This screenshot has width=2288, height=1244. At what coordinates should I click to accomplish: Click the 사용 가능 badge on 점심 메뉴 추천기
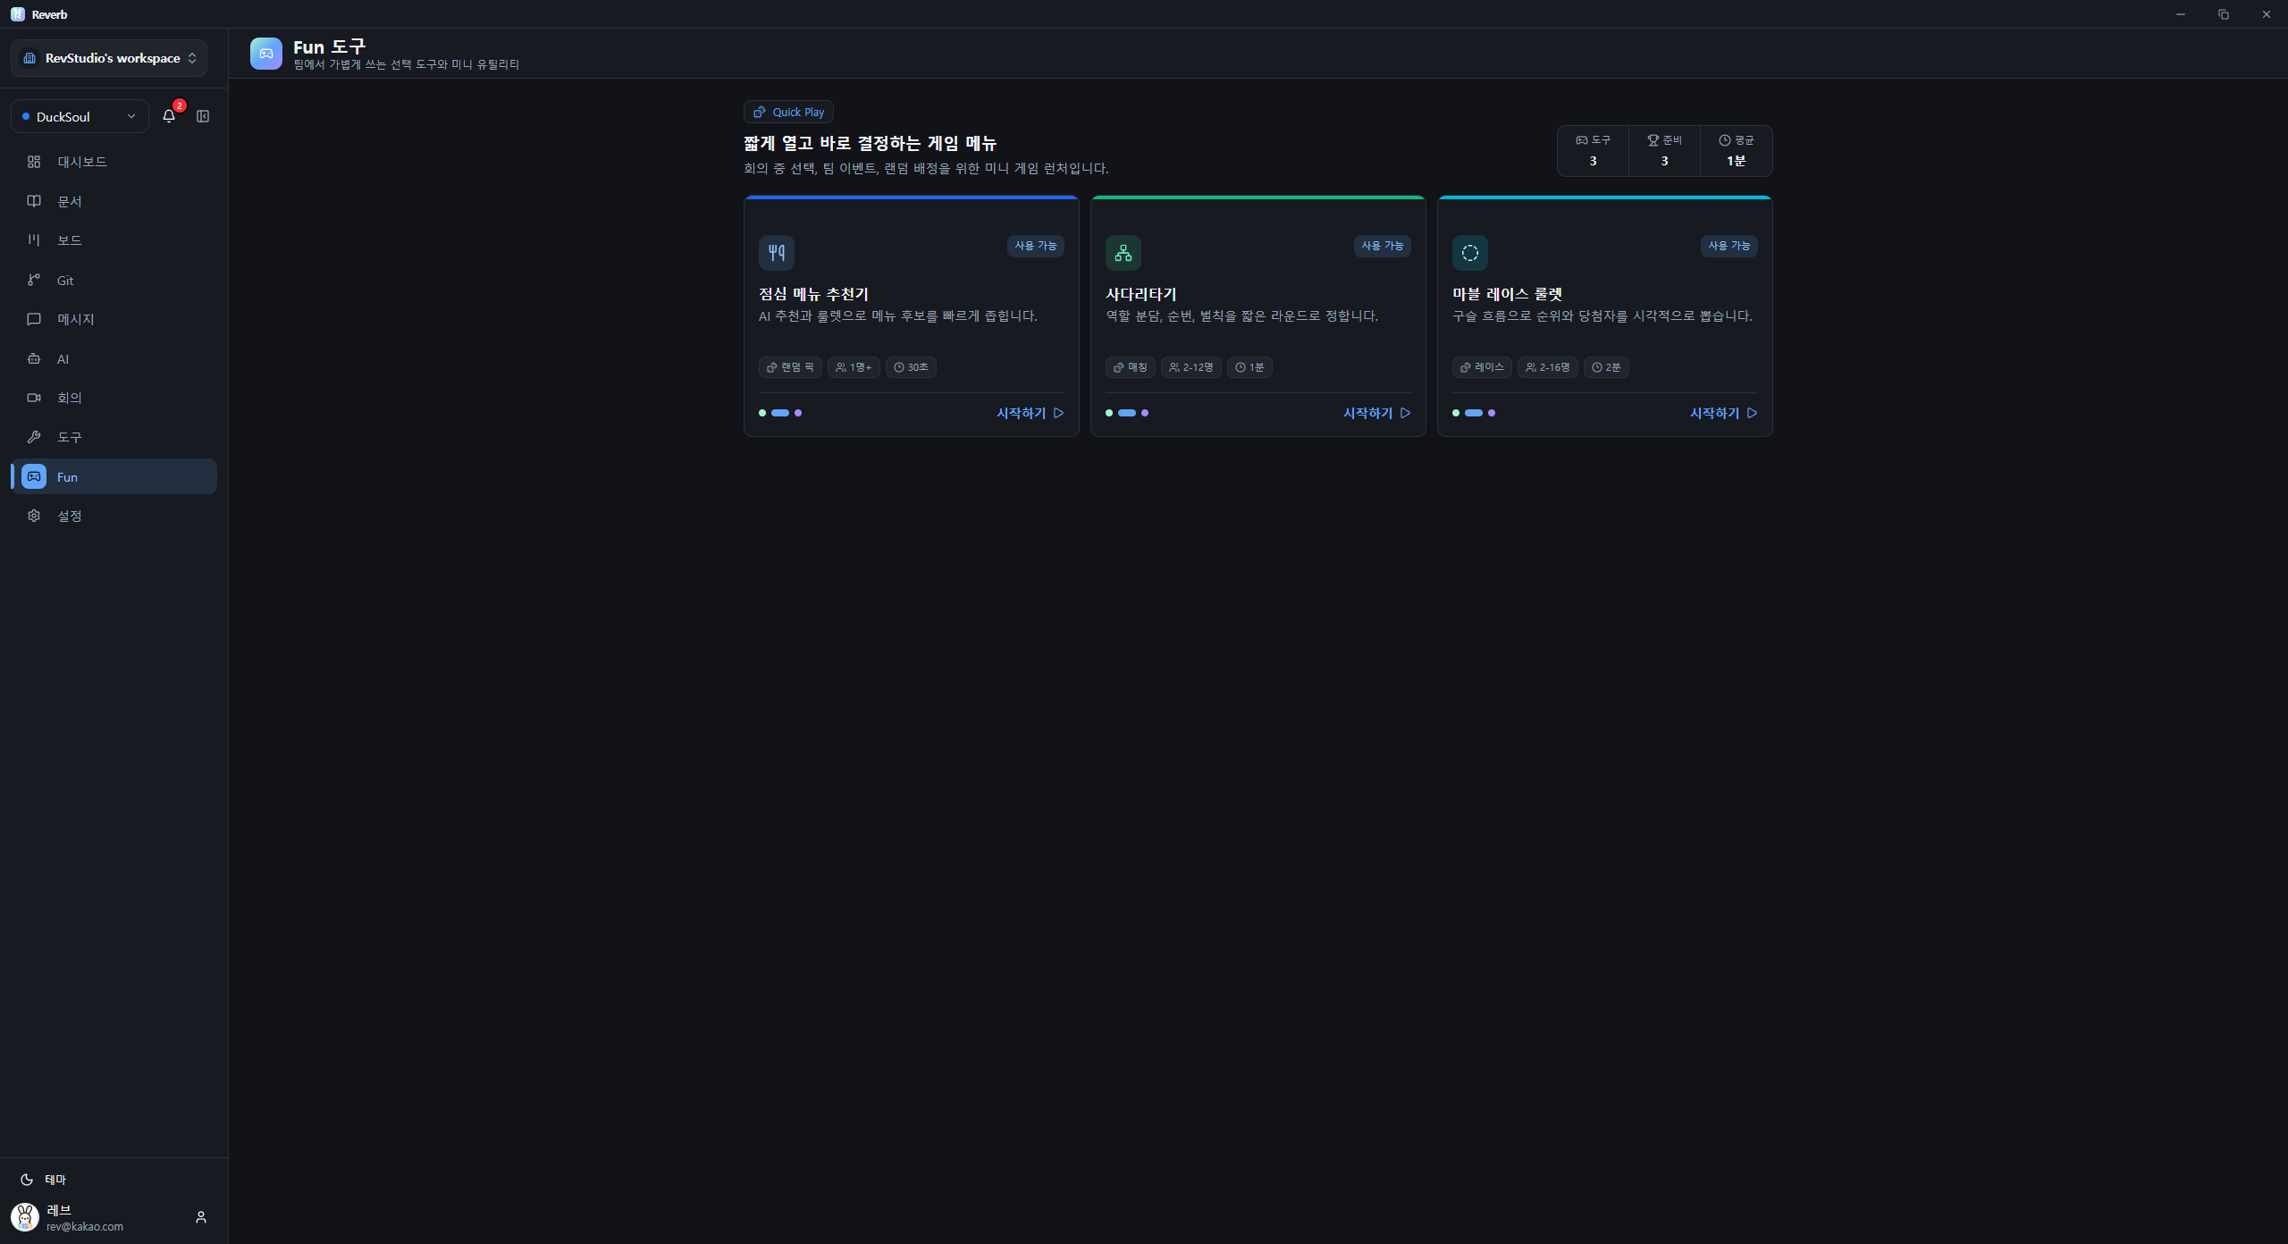tap(1036, 246)
